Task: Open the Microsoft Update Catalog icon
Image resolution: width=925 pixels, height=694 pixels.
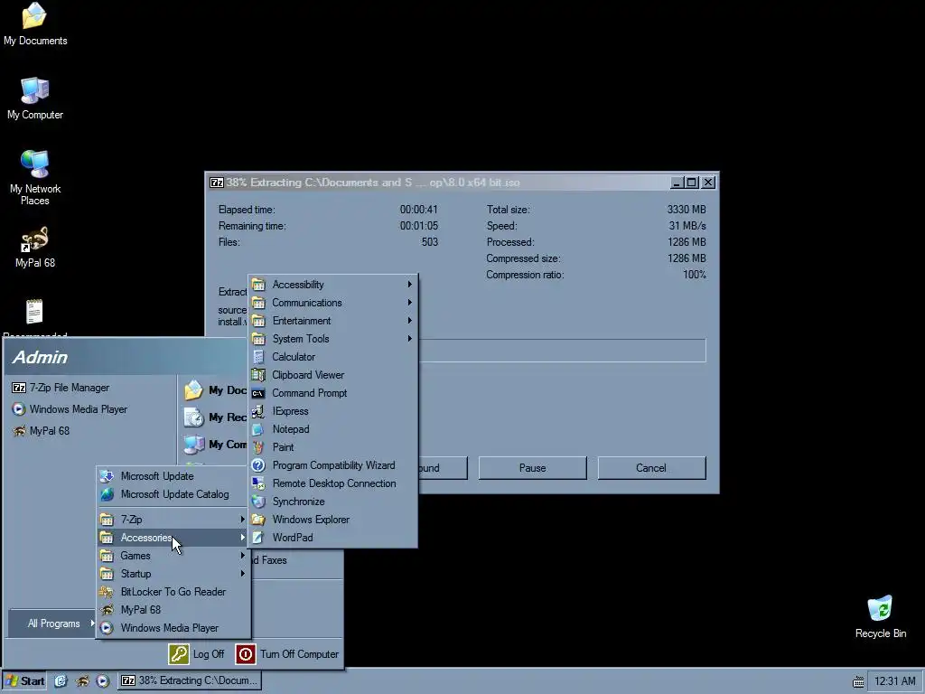Action: point(107,494)
